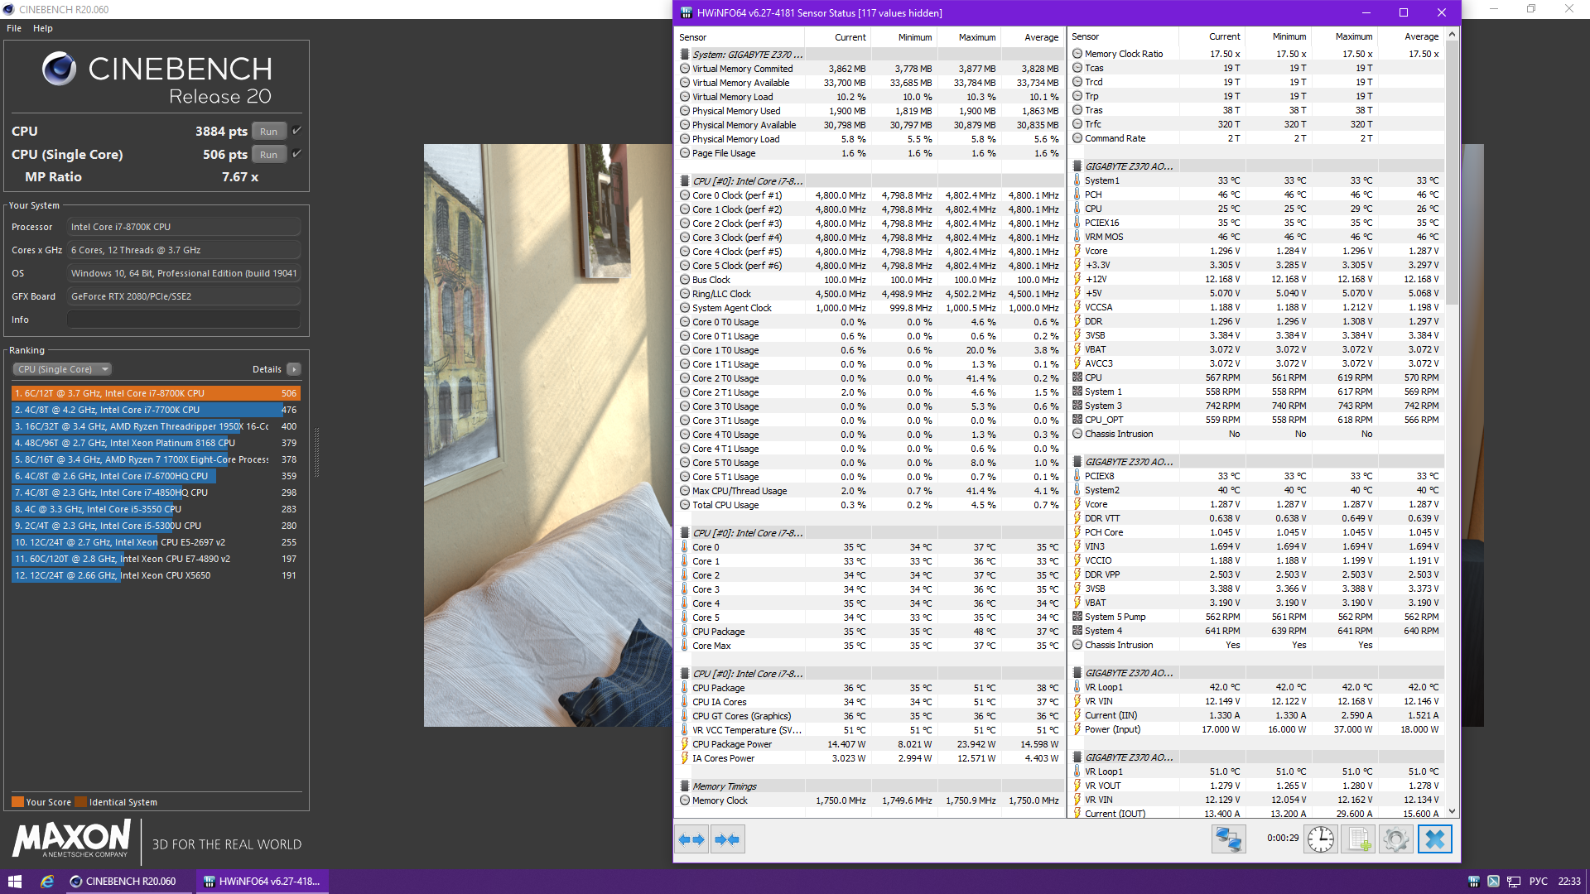Open the Windows Start menu
The width and height of the screenshot is (1590, 894).
(x=14, y=882)
